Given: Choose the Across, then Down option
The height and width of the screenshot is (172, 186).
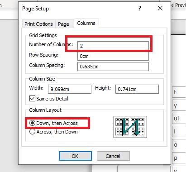Looking at the screenshot, I should (32, 132).
